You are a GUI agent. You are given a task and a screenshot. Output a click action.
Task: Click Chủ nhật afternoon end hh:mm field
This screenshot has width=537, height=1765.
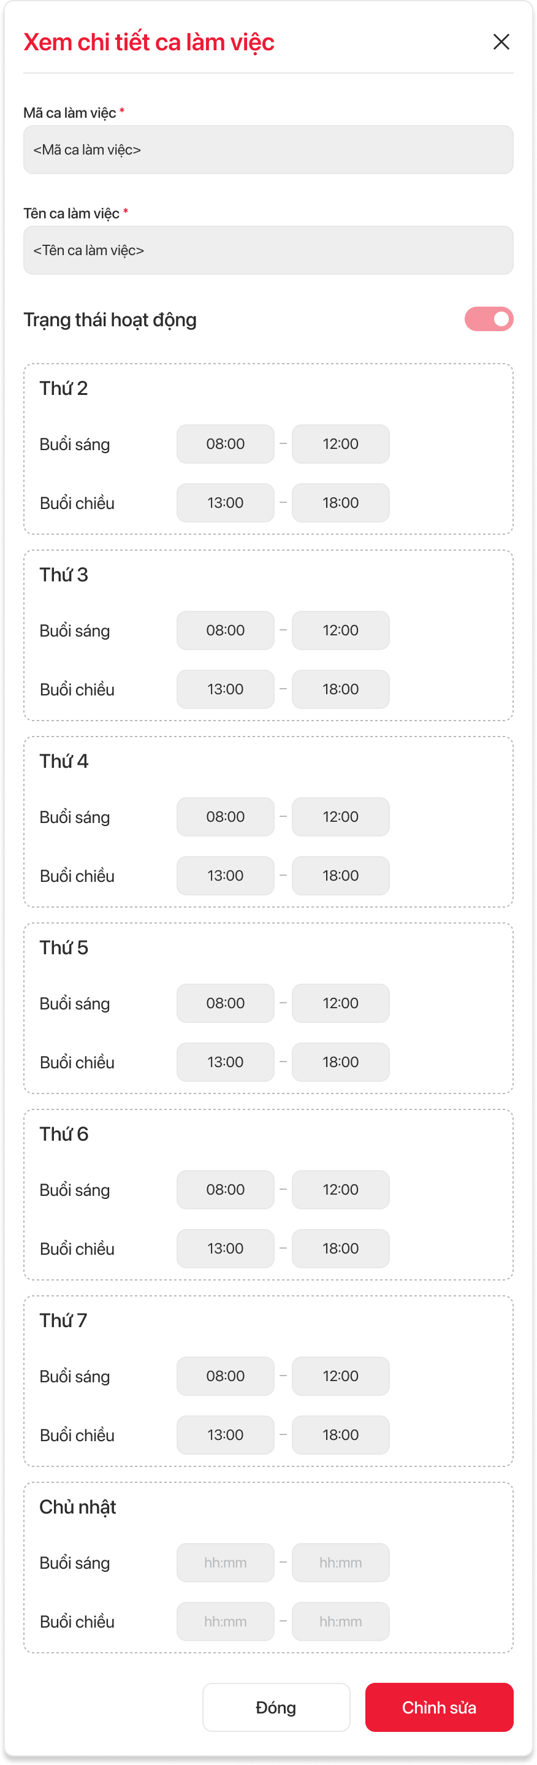point(340,1621)
